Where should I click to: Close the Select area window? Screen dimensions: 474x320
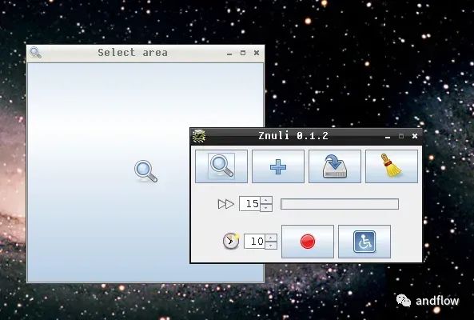(x=257, y=53)
